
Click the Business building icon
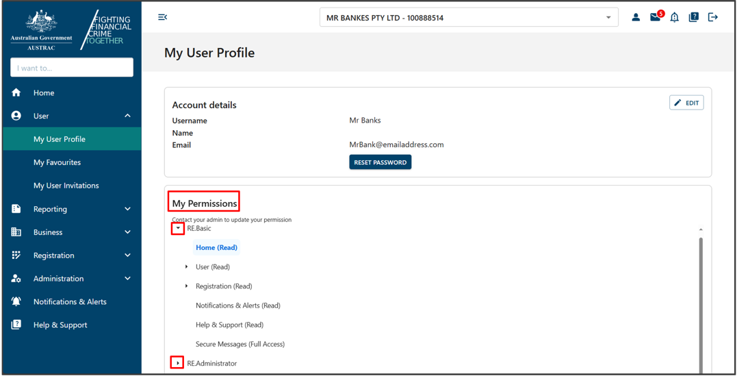16,232
